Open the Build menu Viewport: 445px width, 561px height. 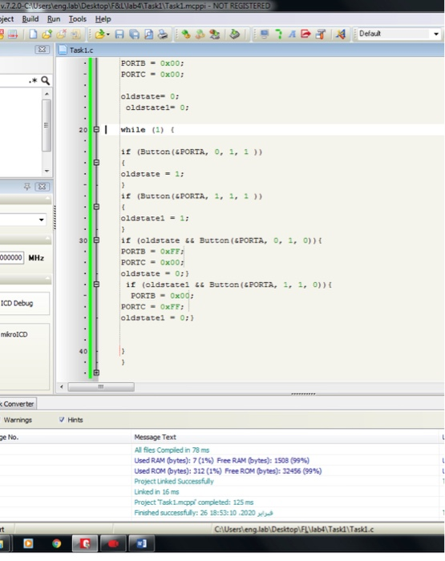[x=30, y=19]
